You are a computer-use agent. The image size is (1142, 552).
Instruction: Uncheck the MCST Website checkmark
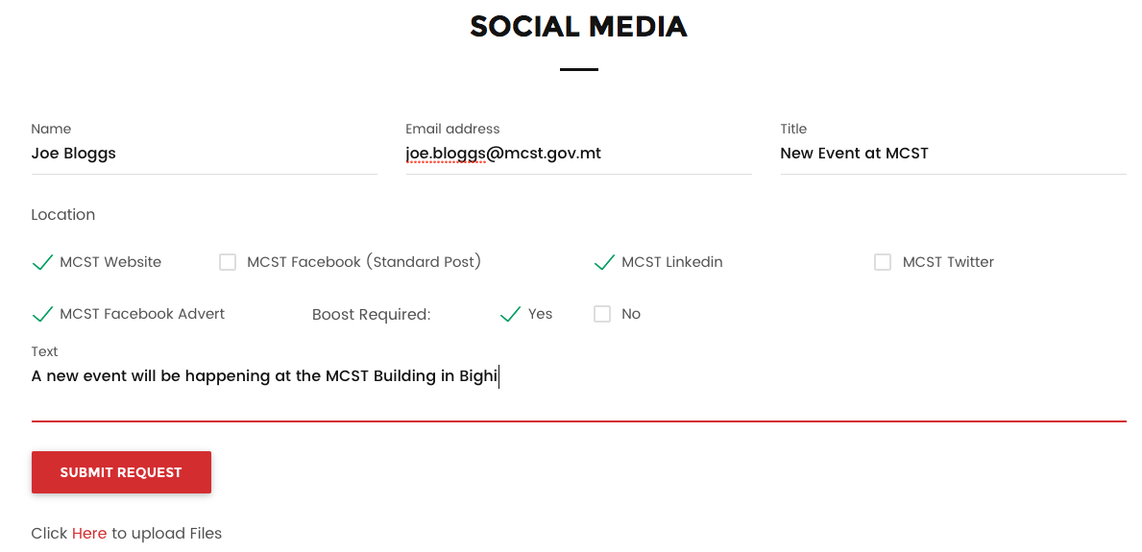coord(42,262)
